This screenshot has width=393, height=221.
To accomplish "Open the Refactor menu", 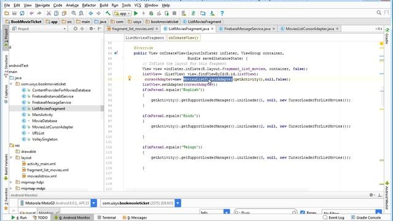I will tap(89, 5).
